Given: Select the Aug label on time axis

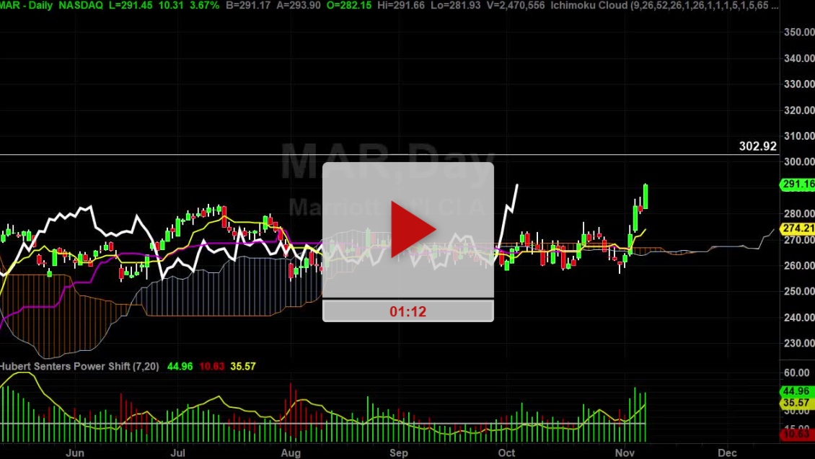Looking at the screenshot, I should [291, 453].
